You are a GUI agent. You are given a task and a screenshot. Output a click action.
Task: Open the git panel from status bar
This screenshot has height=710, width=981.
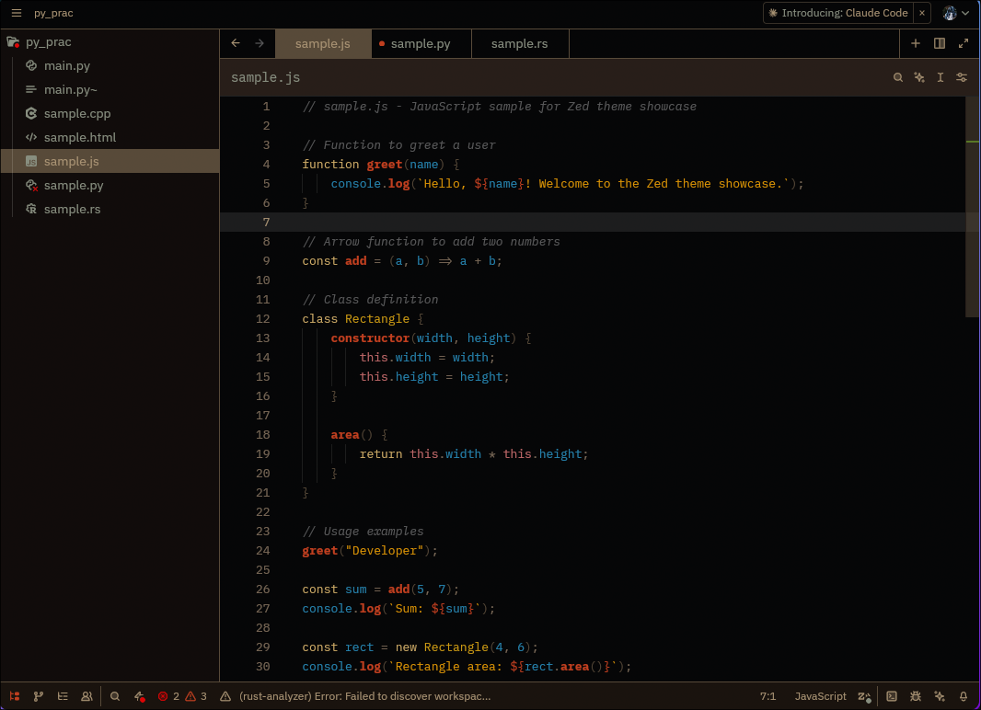[x=38, y=696]
